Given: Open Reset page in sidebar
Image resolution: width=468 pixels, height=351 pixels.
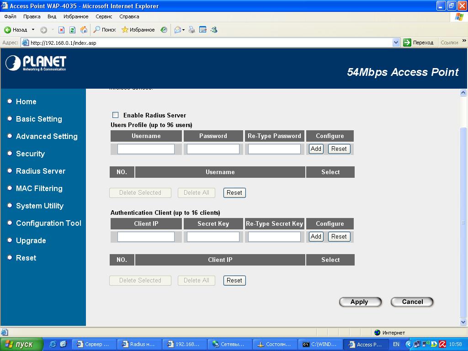Looking at the screenshot, I should click(x=26, y=258).
